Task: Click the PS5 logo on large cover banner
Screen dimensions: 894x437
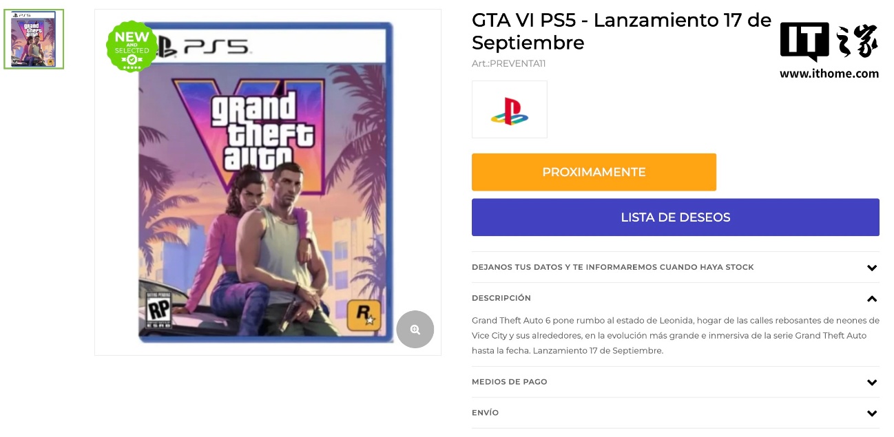Action: 203,47
